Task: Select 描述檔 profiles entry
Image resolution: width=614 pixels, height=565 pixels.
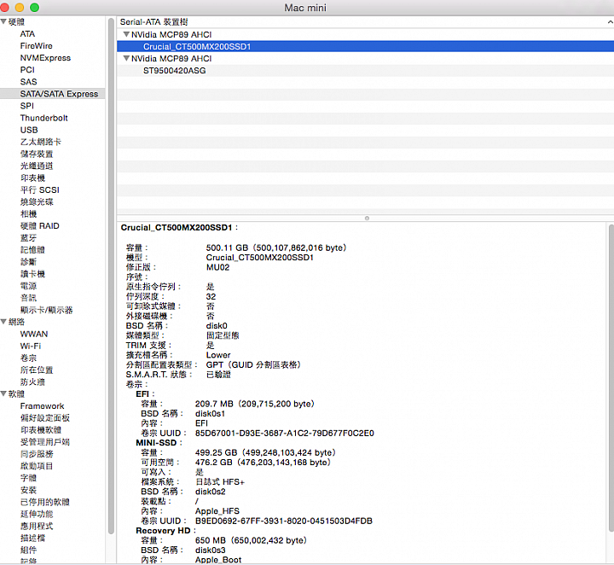Action: pos(32,538)
